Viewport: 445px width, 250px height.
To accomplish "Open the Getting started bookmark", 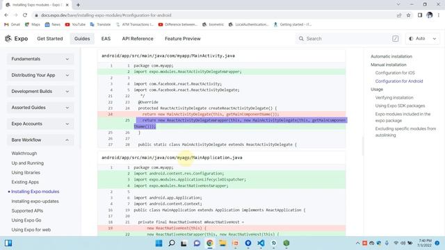I will coord(292,24).
